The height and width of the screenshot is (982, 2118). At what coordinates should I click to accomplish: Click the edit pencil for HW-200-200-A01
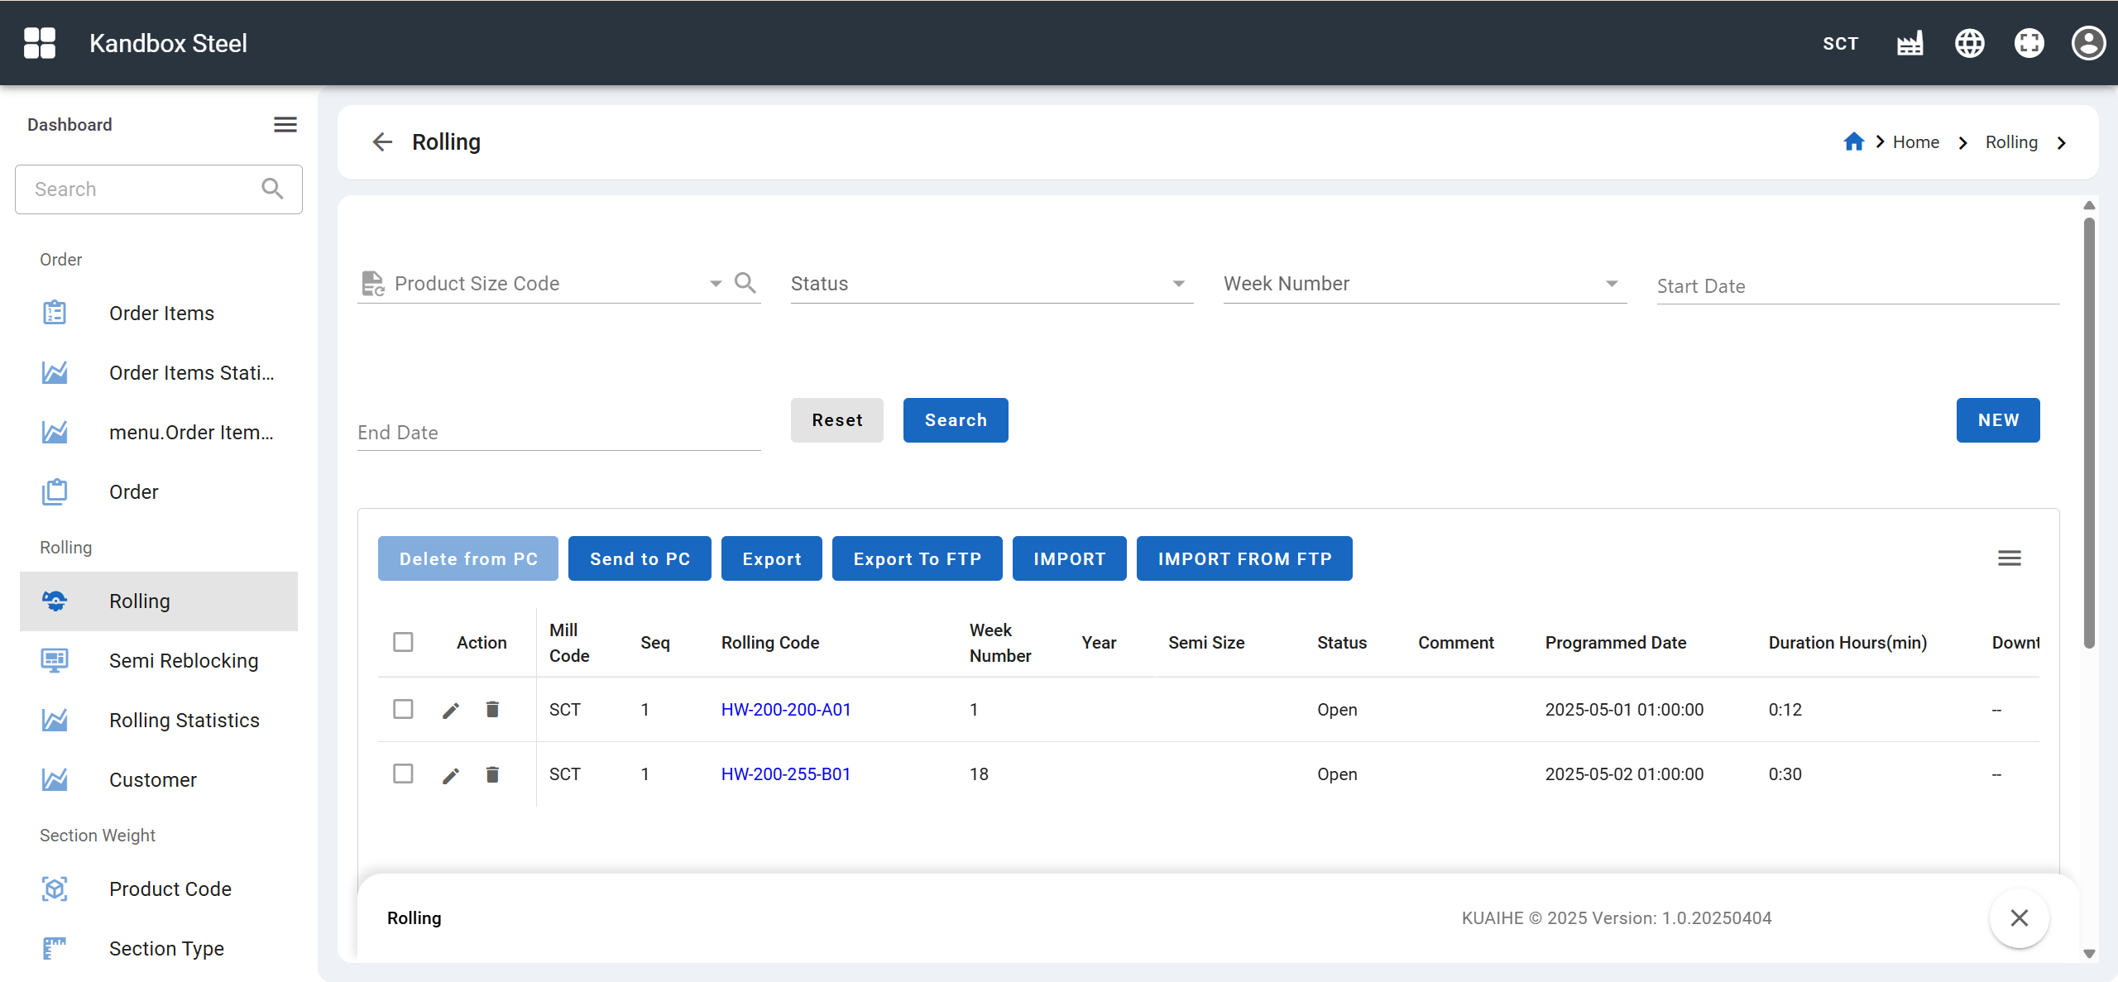click(x=451, y=710)
